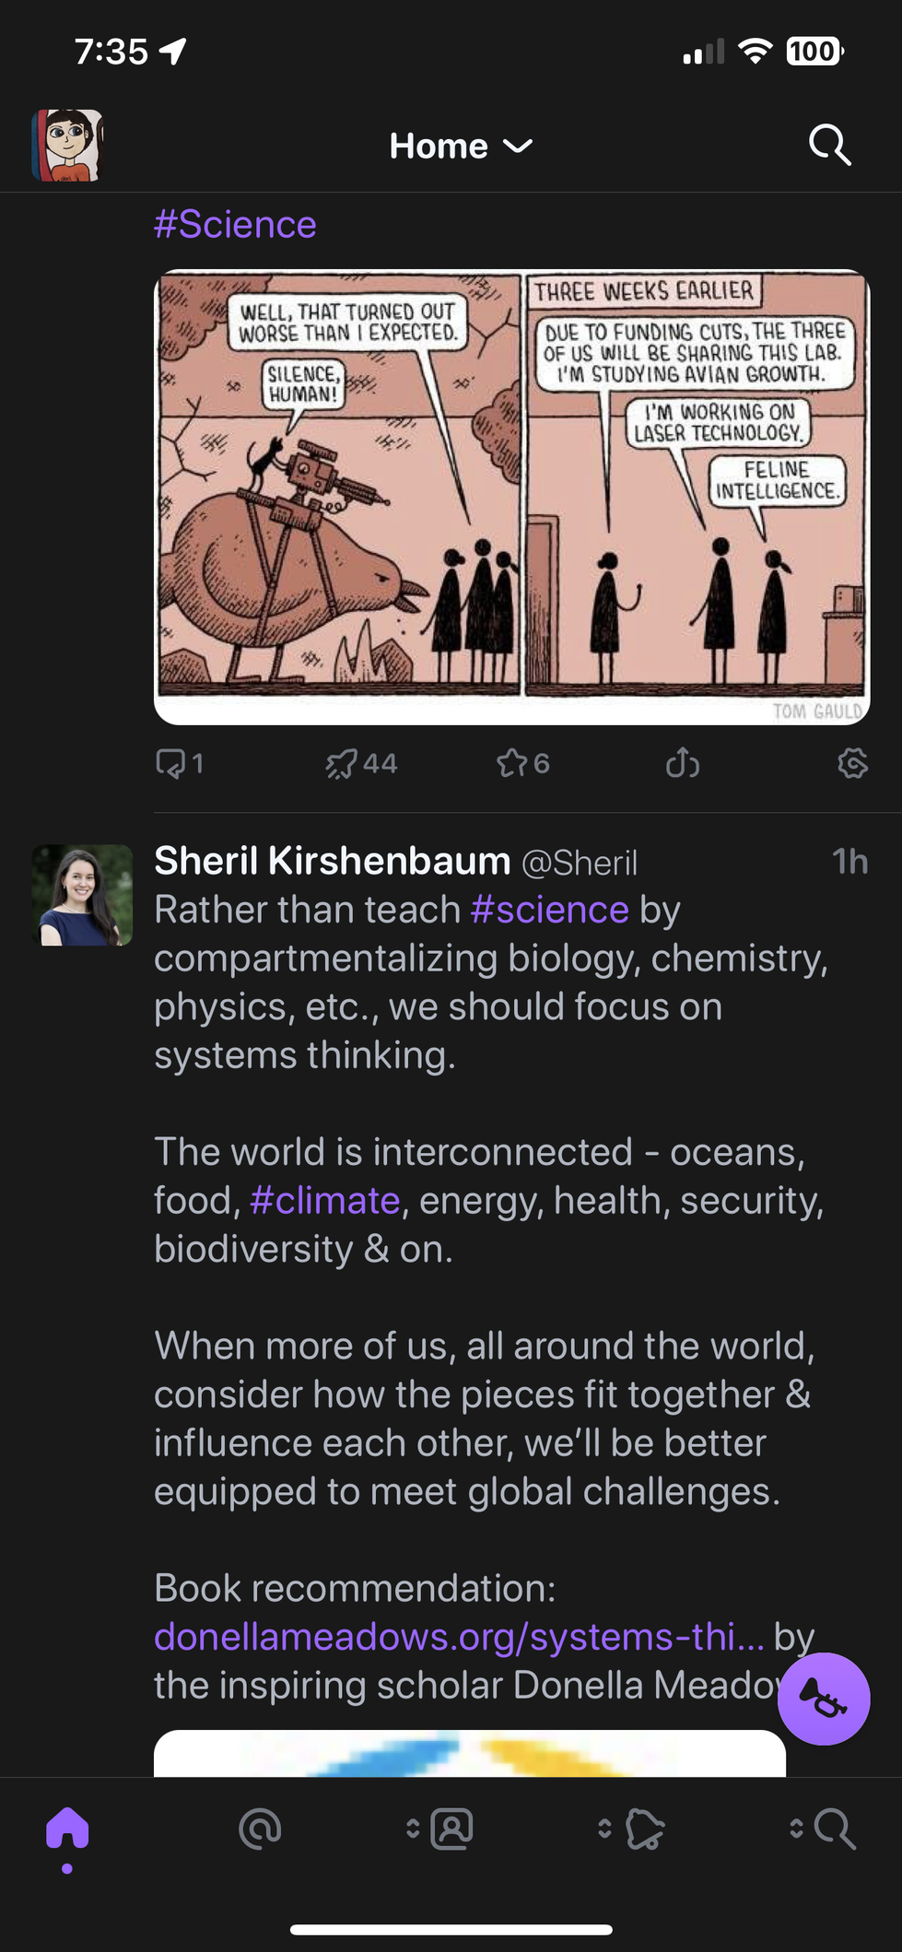This screenshot has height=1952, width=902.
Task: Open post settings gear on comic post
Action: [x=853, y=763]
